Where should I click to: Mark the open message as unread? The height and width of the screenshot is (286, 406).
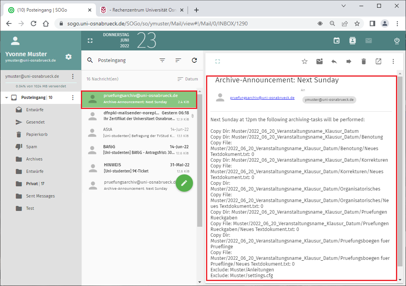(319, 61)
